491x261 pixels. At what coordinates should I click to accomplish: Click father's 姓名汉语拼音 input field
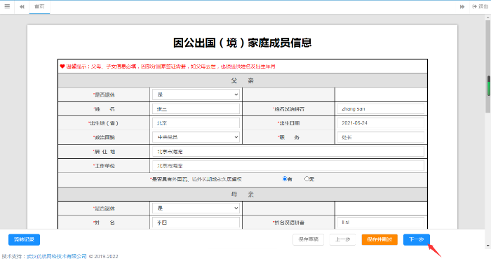point(381,109)
